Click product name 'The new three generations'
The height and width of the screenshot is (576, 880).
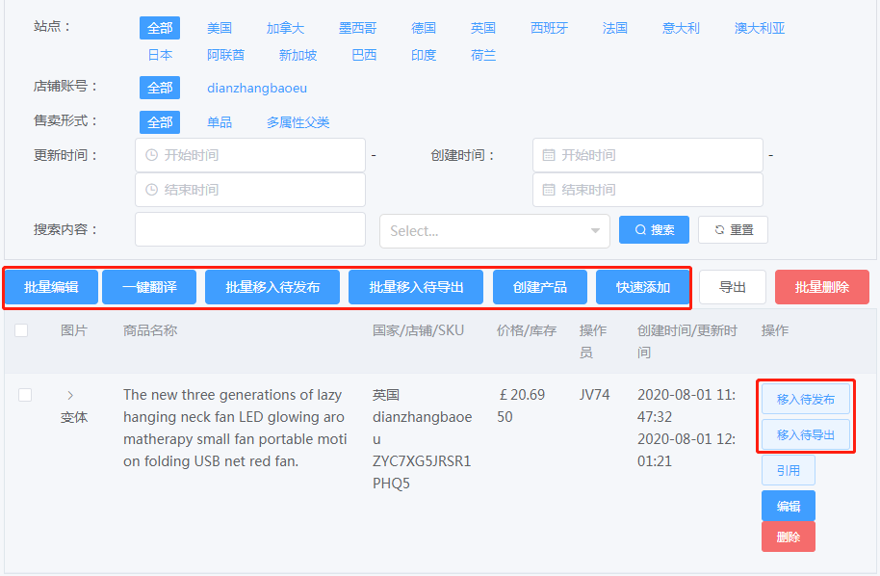point(235,428)
